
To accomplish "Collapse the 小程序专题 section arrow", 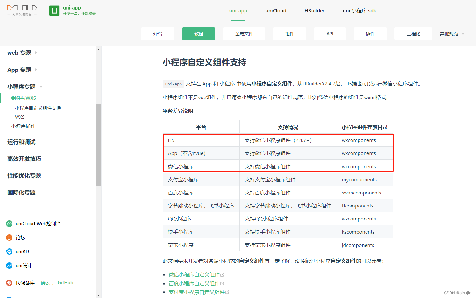I will pos(41,87).
